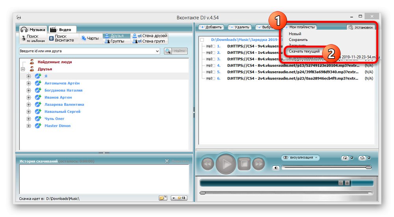
Task: Select Поиск Вконтакте search mode
Action: (62, 39)
